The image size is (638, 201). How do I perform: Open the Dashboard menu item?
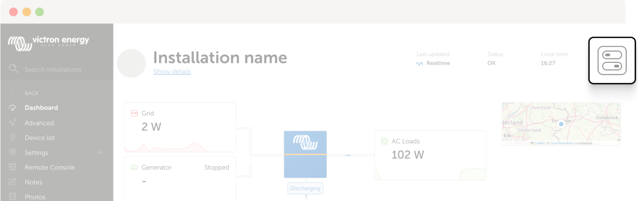coord(41,108)
